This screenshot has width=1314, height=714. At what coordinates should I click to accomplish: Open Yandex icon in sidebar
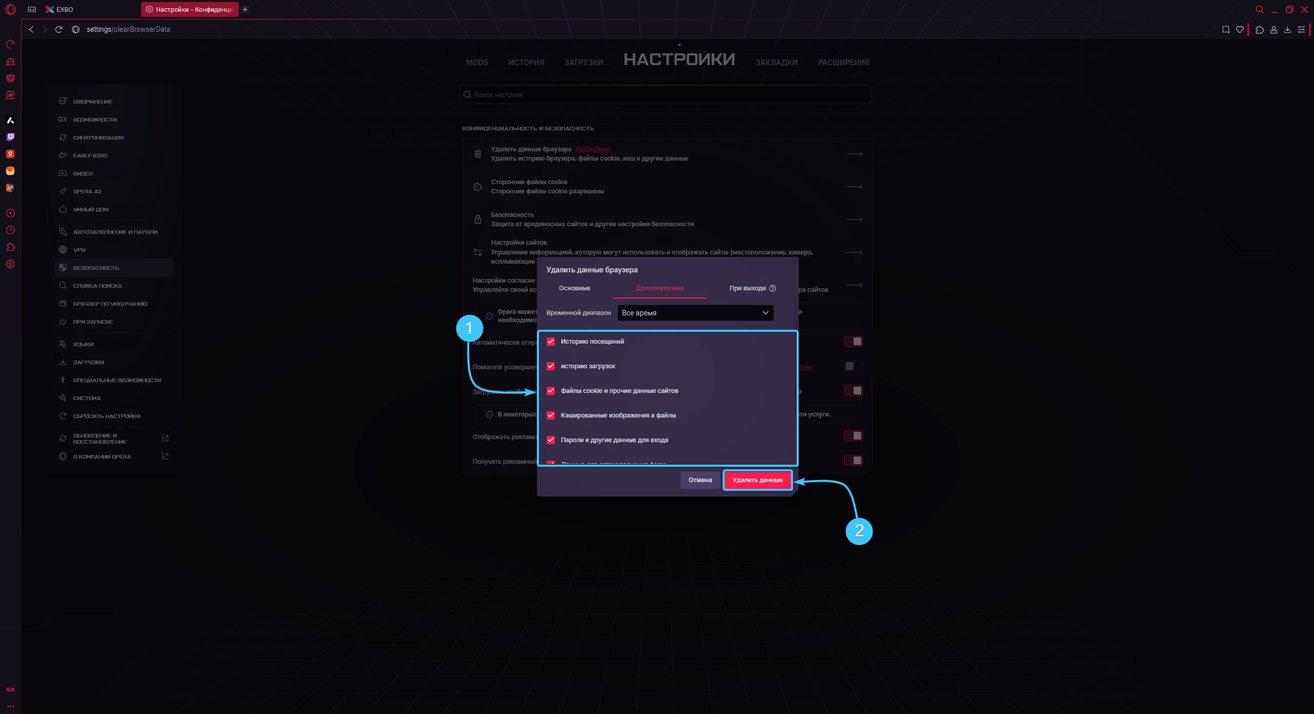(10, 154)
